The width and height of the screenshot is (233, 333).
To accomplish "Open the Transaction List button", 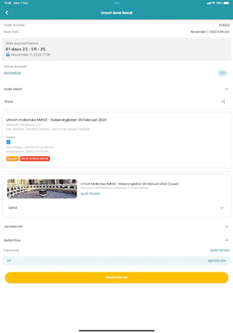I will coord(117,277).
